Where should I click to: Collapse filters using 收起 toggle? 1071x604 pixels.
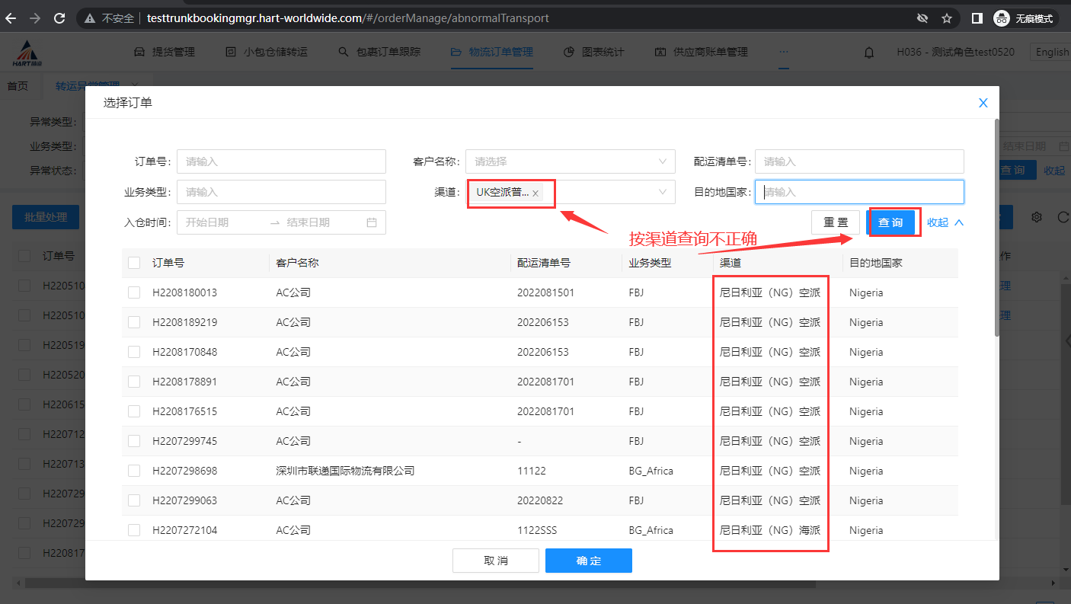click(x=945, y=222)
